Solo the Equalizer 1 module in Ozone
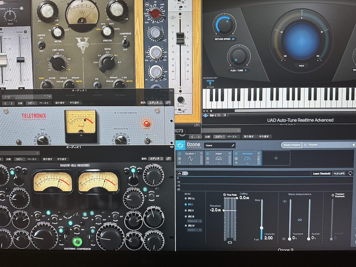The width and height of the screenshot is (356, 267). 179,158
